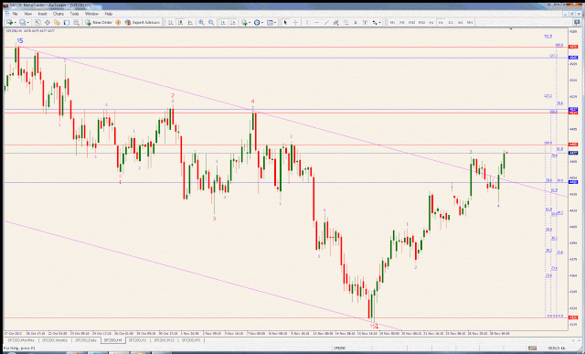Select the trendline tool

[326, 22]
